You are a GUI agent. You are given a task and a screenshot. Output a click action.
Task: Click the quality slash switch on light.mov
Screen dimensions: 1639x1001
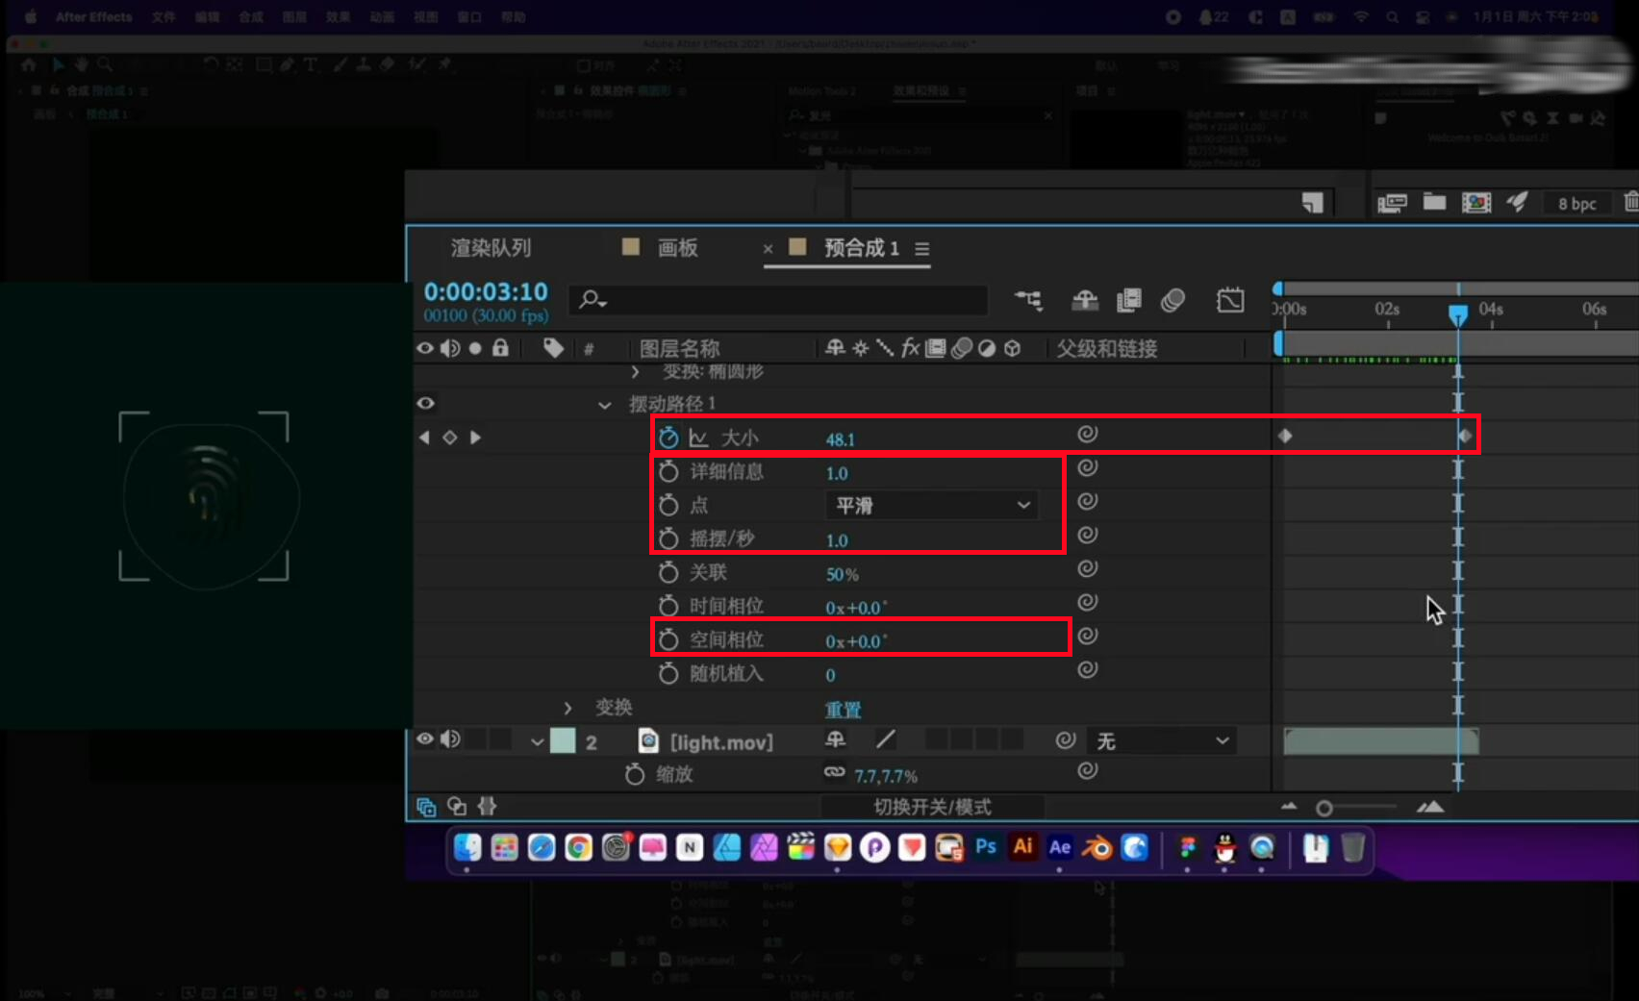pyautogui.click(x=885, y=739)
